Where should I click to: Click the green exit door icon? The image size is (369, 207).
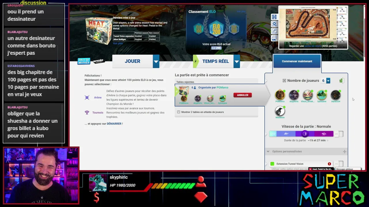click(341, 81)
